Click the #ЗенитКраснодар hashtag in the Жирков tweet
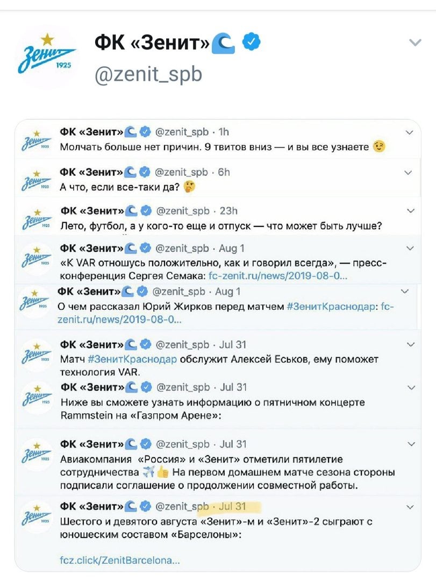This screenshot has height=581, width=436. 328,307
